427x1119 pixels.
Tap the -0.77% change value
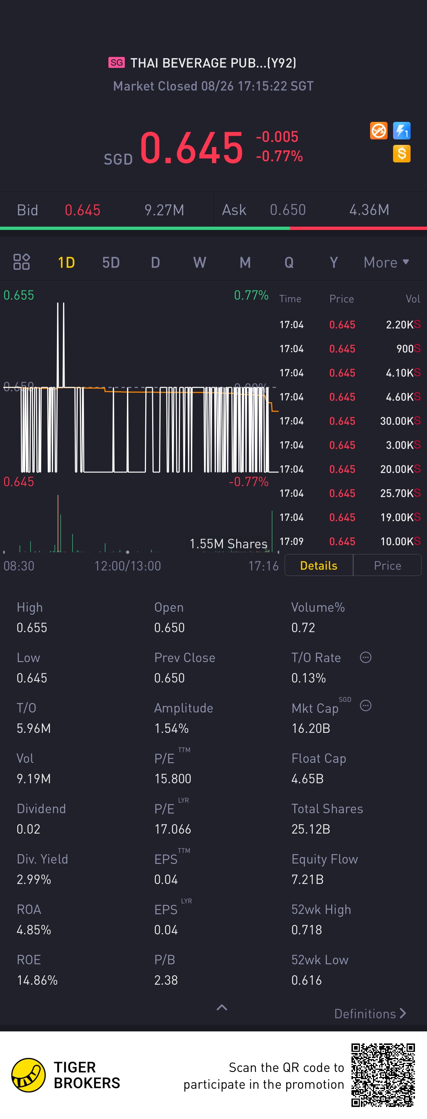click(x=279, y=156)
